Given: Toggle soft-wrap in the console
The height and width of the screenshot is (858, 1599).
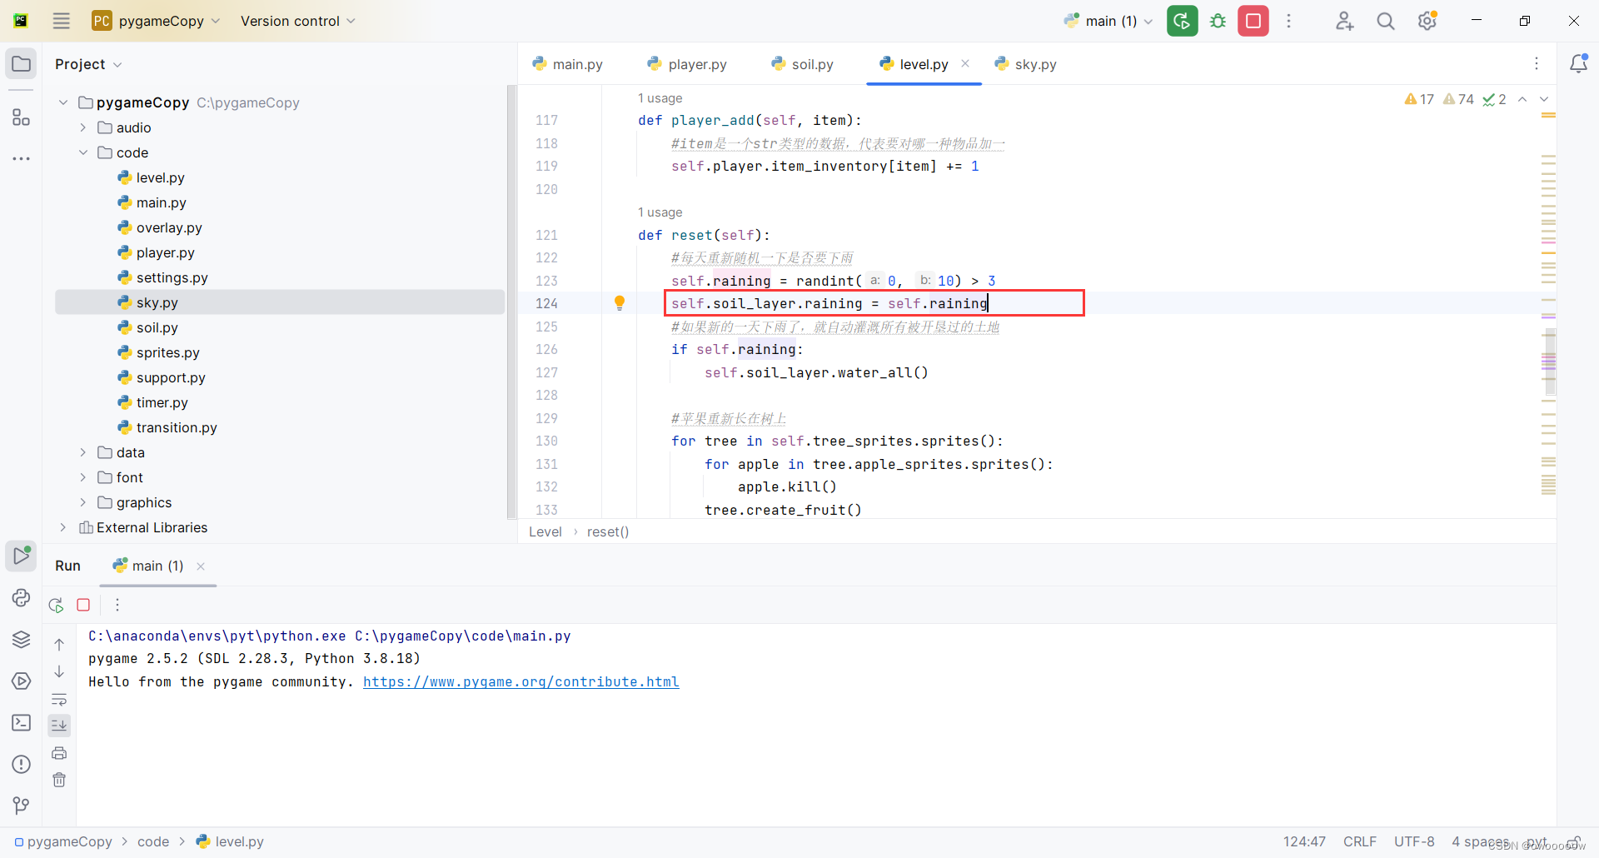Looking at the screenshot, I should [59, 699].
